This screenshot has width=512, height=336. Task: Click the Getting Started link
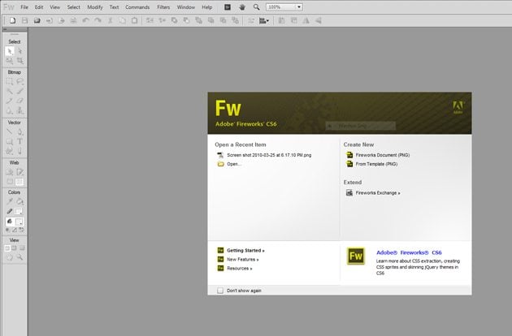(x=245, y=251)
